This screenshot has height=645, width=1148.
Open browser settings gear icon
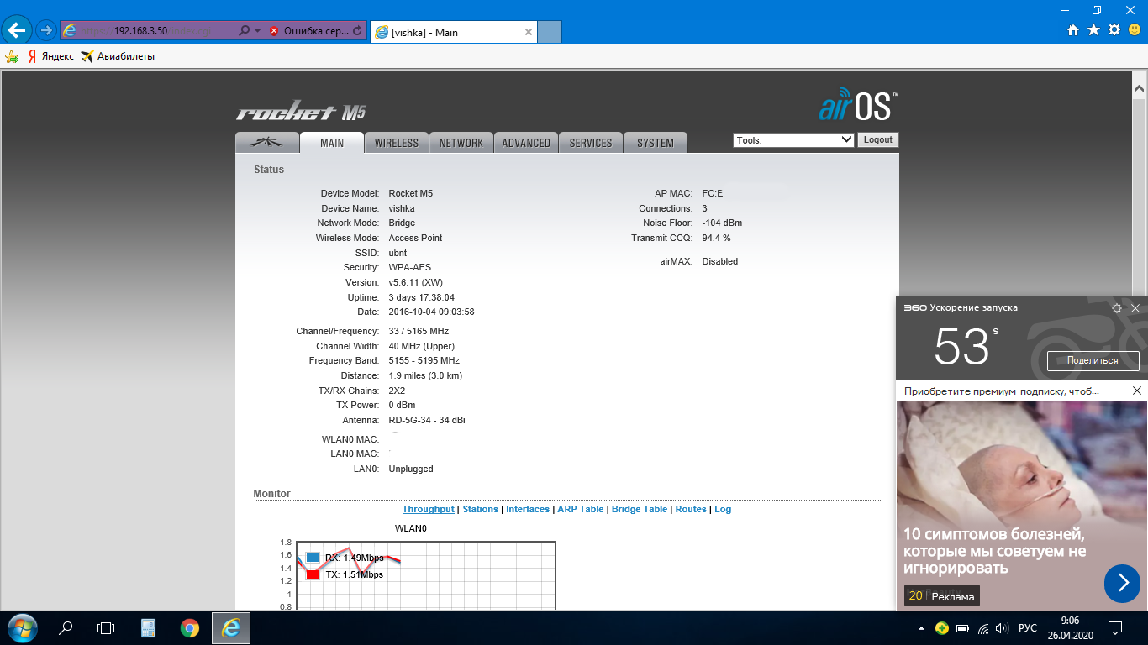click(x=1114, y=30)
